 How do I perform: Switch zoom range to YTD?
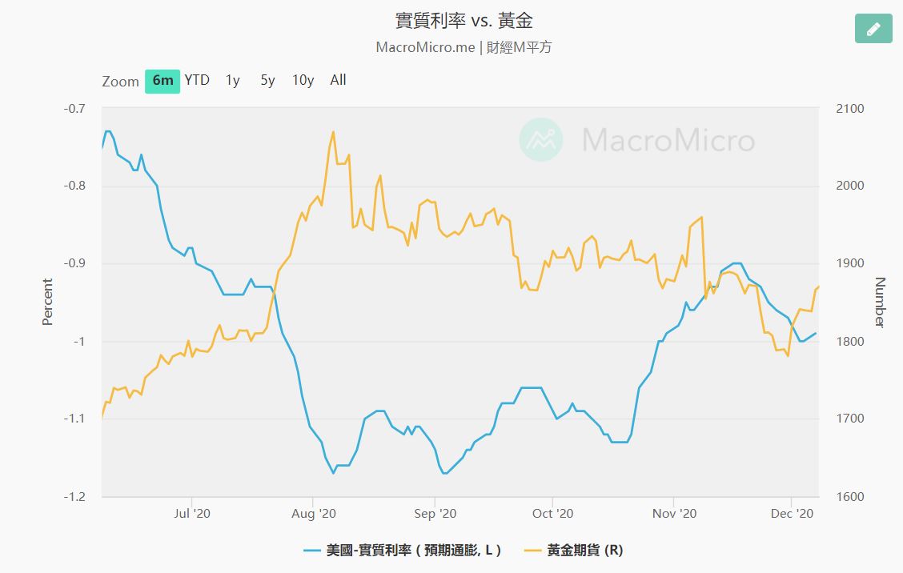(x=197, y=80)
